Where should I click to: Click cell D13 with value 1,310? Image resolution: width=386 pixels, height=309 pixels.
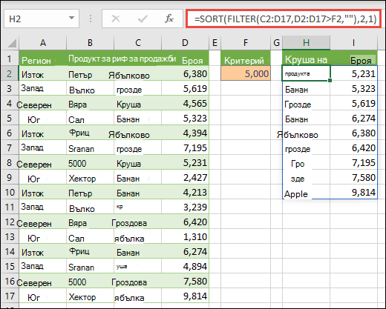185,236
